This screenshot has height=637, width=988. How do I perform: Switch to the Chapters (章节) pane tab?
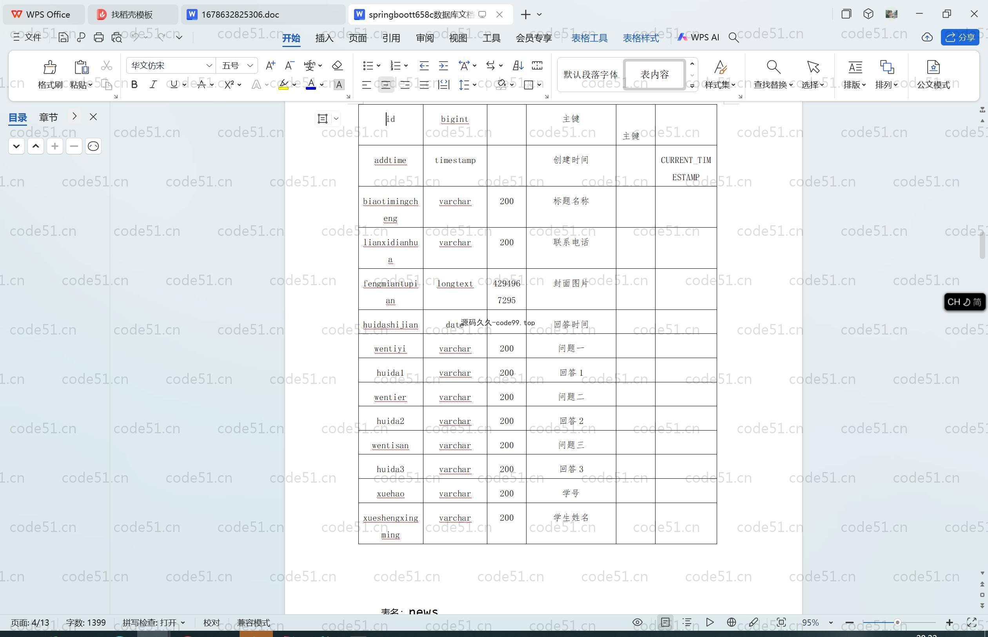tap(49, 117)
